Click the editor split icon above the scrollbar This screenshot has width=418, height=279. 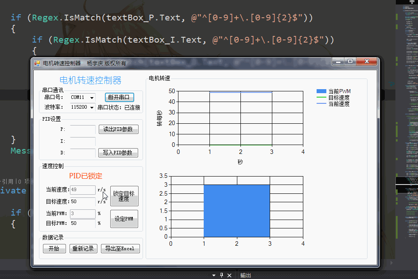pyautogui.click(x=412, y=2)
